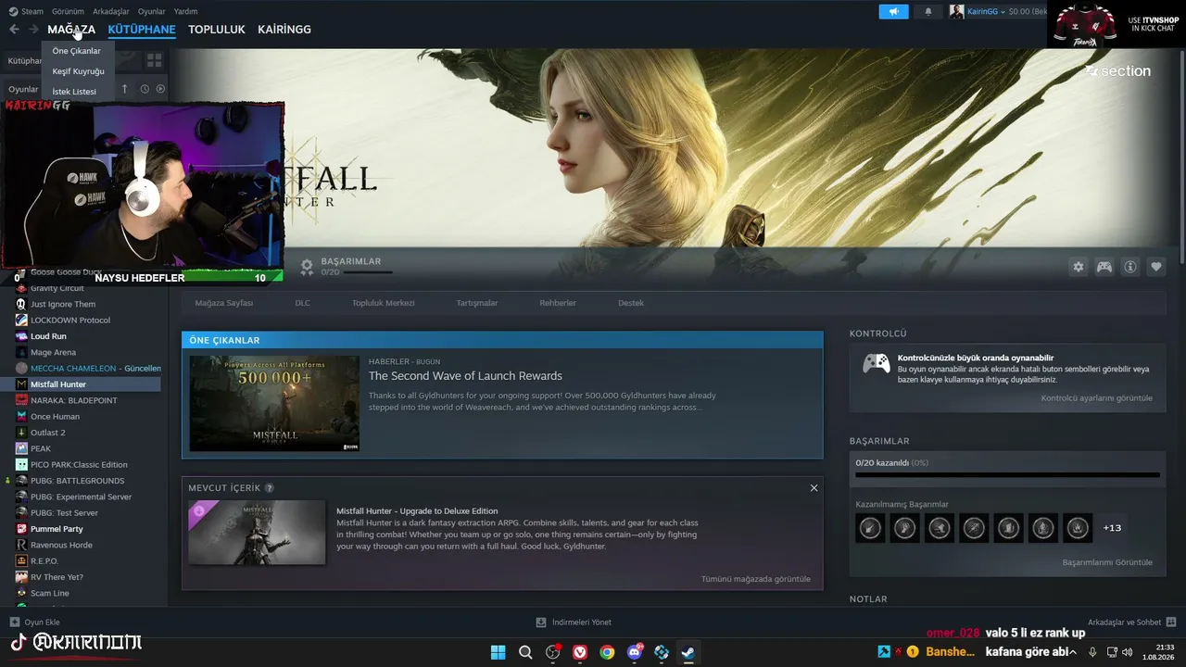Screen dimensions: 1186x667
Task: Go to Topluluk Merkezi
Action: (x=384, y=303)
